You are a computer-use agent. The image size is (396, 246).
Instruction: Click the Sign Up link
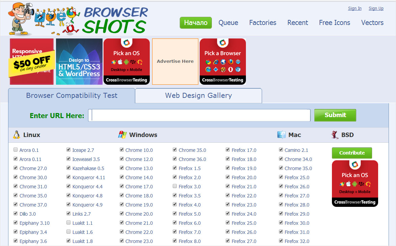click(x=376, y=8)
